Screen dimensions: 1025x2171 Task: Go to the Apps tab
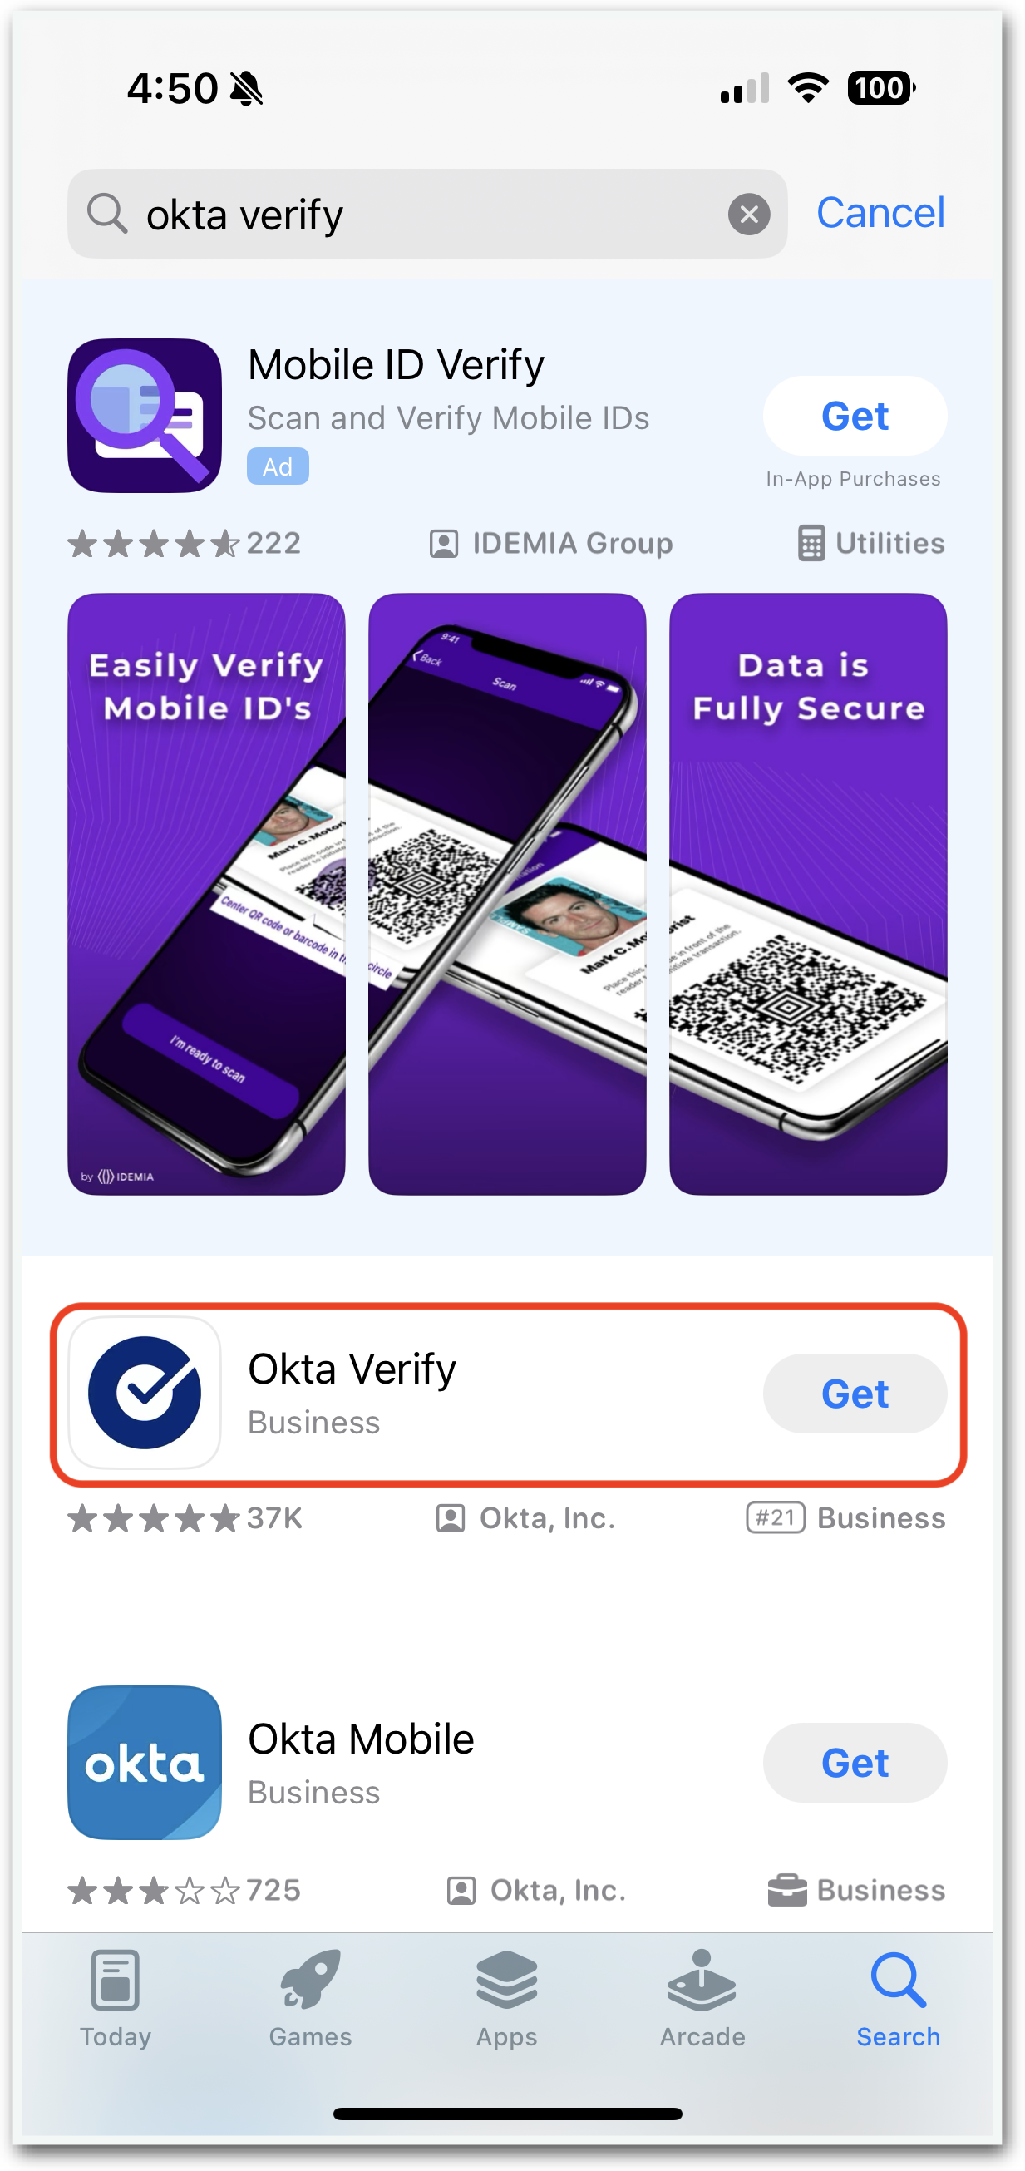(505, 1999)
